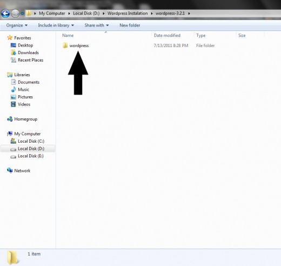
Task: Click the Recent Places icon
Action: click(14, 60)
